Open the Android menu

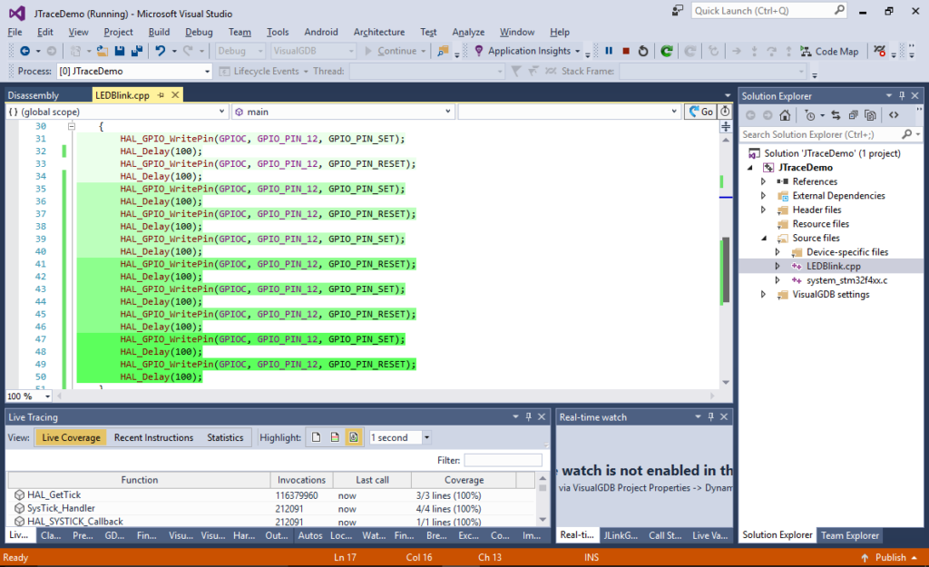(x=321, y=31)
